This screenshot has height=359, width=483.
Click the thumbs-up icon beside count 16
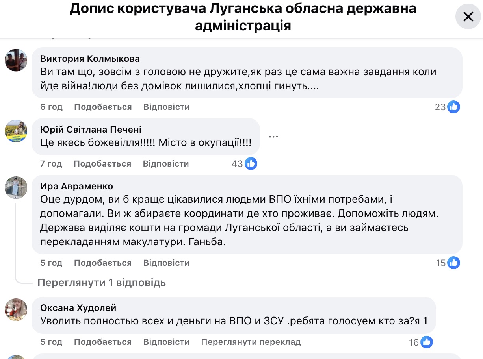coord(427,342)
